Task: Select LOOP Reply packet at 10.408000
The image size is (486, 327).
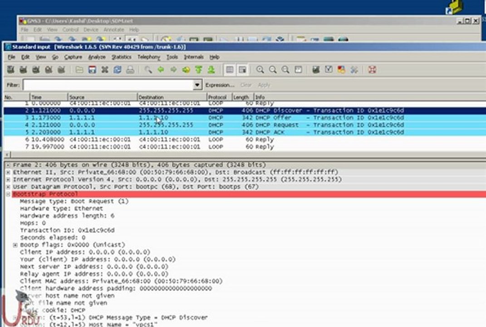Action: point(245,139)
